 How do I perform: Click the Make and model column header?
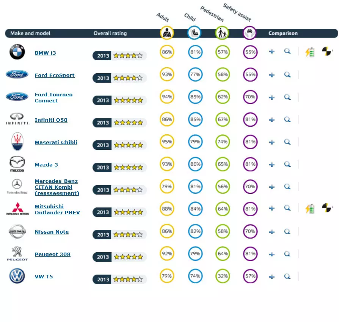[x=30, y=33]
